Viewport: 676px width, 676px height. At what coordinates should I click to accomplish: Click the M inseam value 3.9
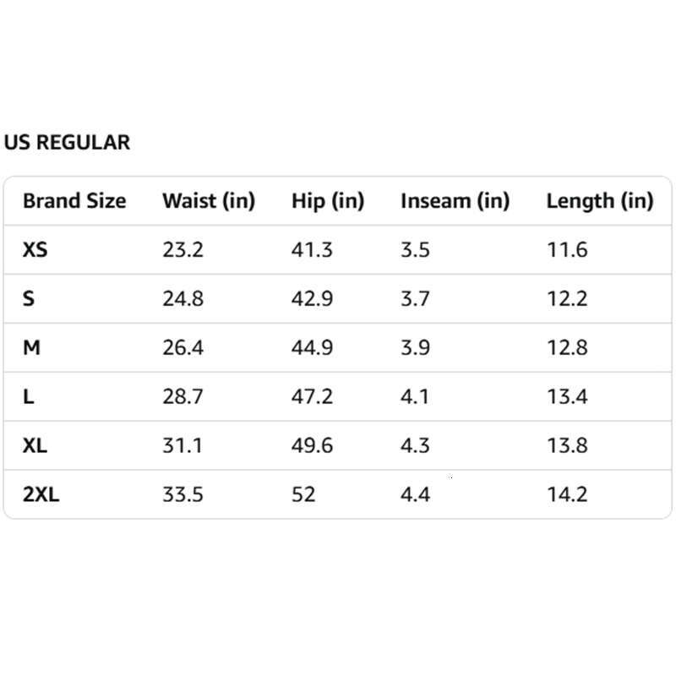(x=415, y=348)
